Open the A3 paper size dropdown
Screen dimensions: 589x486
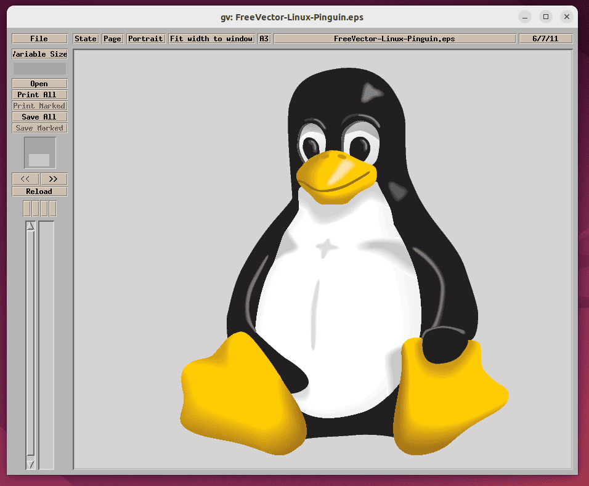pos(263,38)
